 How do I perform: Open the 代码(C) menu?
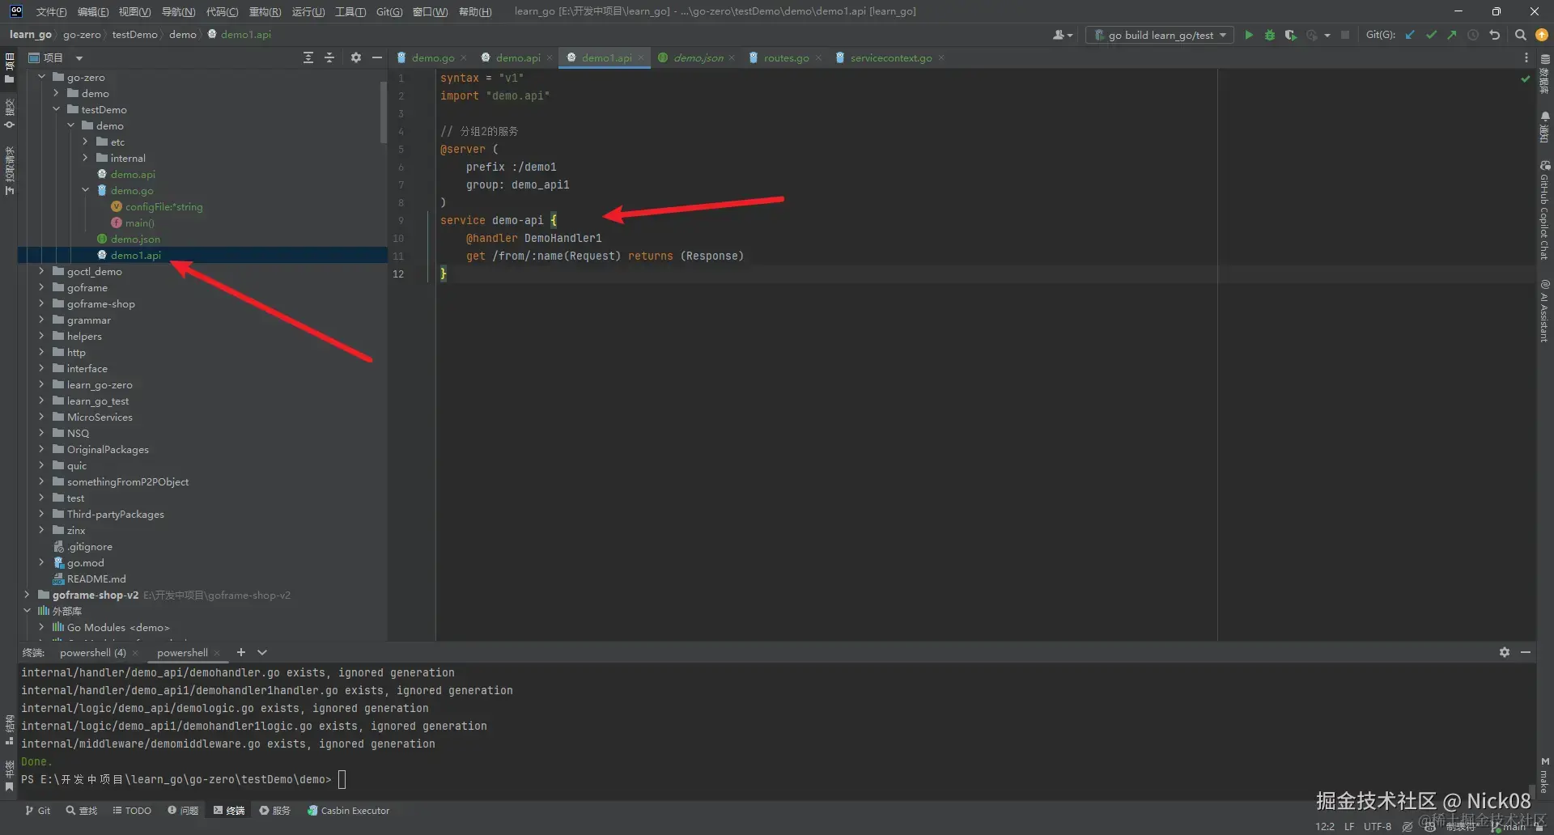[222, 11]
